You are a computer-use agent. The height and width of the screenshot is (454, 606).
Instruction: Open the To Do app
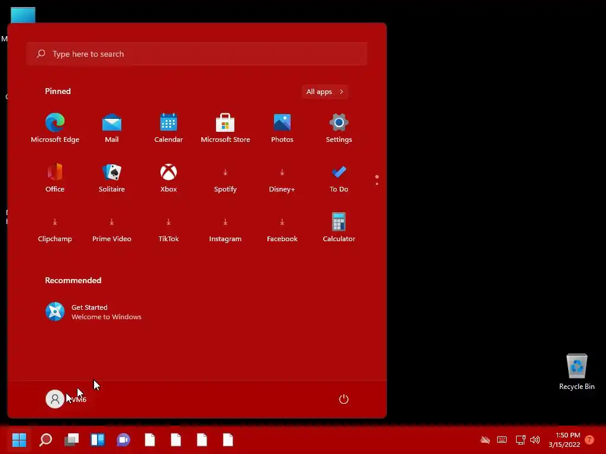339,178
